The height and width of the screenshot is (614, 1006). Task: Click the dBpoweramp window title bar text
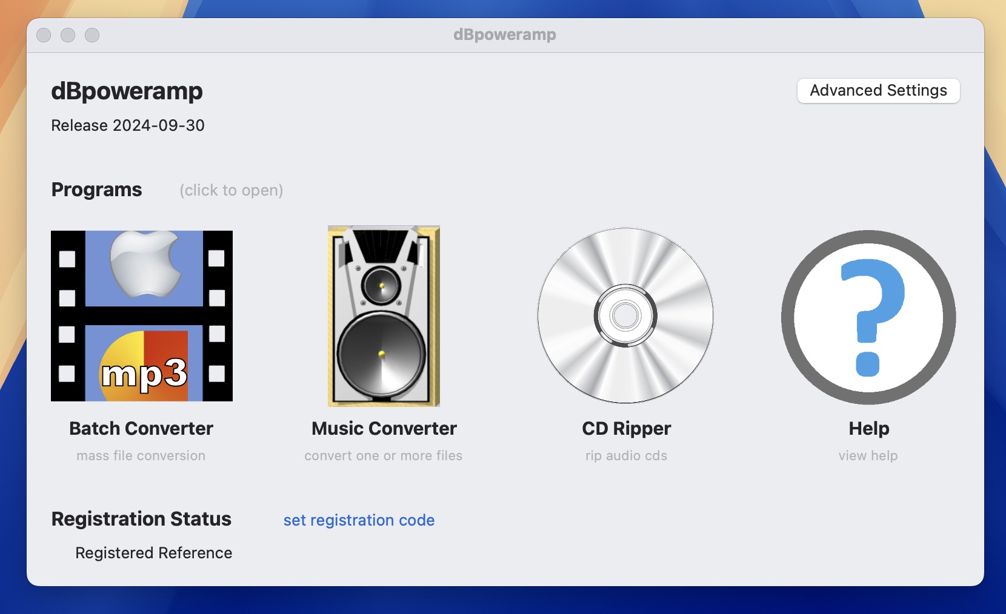pos(504,35)
